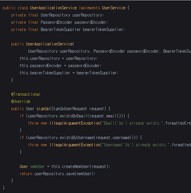Click the implements keyword
The height and width of the screenshot is (193, 191).
[x=89, y=8]
